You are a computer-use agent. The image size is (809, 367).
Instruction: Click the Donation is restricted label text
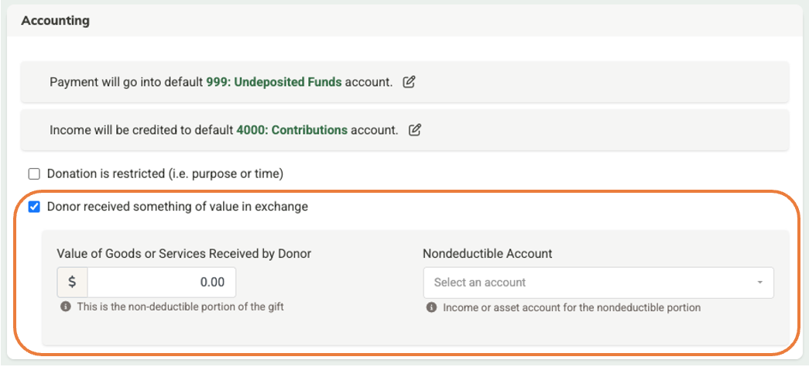(165, 174)
